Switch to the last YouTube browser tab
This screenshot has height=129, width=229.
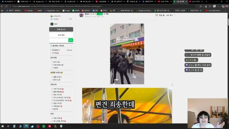(196, 1)
